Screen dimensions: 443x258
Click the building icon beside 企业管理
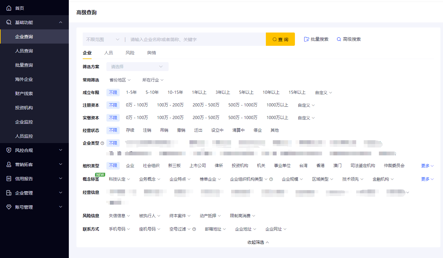point(9,193)
